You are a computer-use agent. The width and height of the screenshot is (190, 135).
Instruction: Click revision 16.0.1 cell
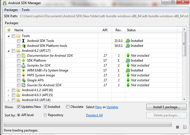coord(118,46)
